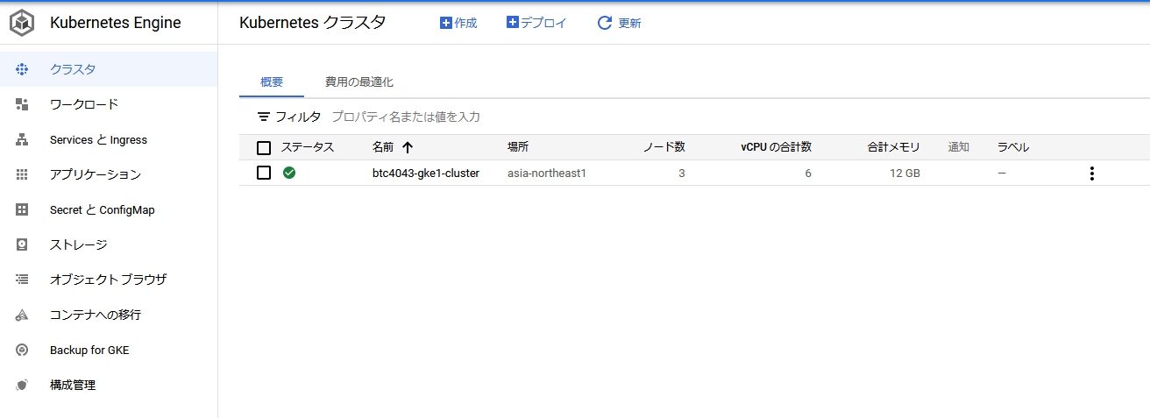Switch to the 費用の最適化 tab

click(359, 82)
